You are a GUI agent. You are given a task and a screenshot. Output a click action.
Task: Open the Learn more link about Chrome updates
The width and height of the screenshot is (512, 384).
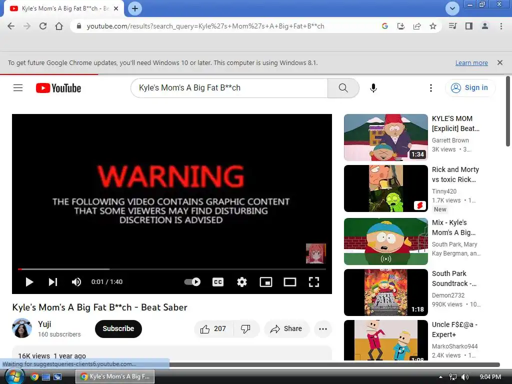(471, 62)
